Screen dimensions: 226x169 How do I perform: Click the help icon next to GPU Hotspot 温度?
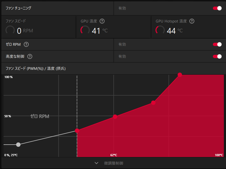192,21
